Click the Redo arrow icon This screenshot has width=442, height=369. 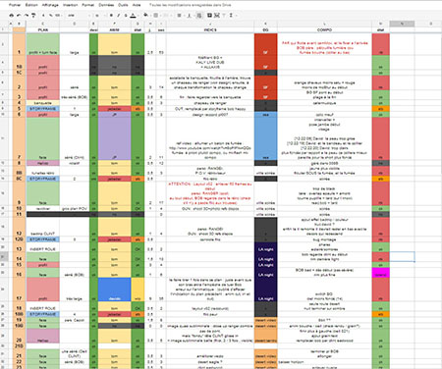pyautogui.click(x=27, y=16)
